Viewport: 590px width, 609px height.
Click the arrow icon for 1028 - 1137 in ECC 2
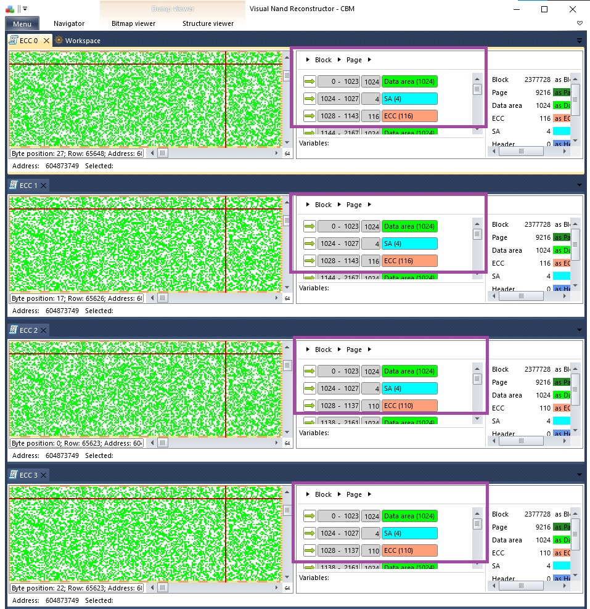pos(309,406)
